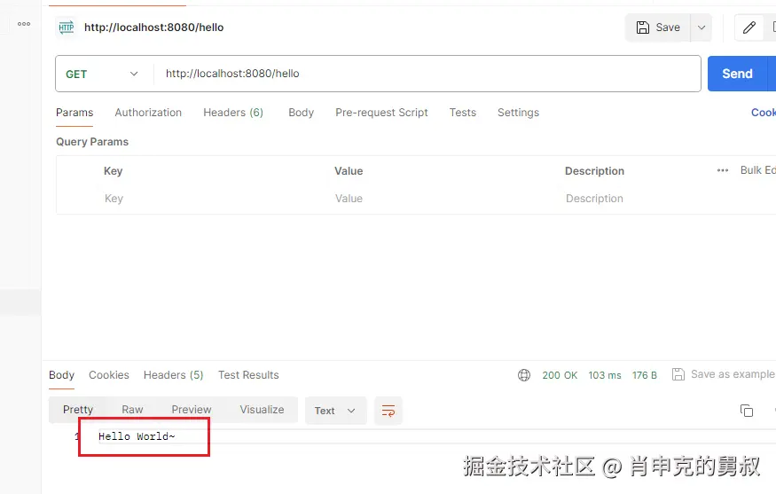Open the response Cookies tab
776x494 pixels.
(x=109, y=374)
